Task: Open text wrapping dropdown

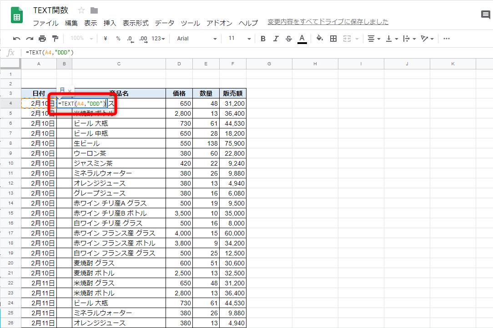Action: pos(409,39)
